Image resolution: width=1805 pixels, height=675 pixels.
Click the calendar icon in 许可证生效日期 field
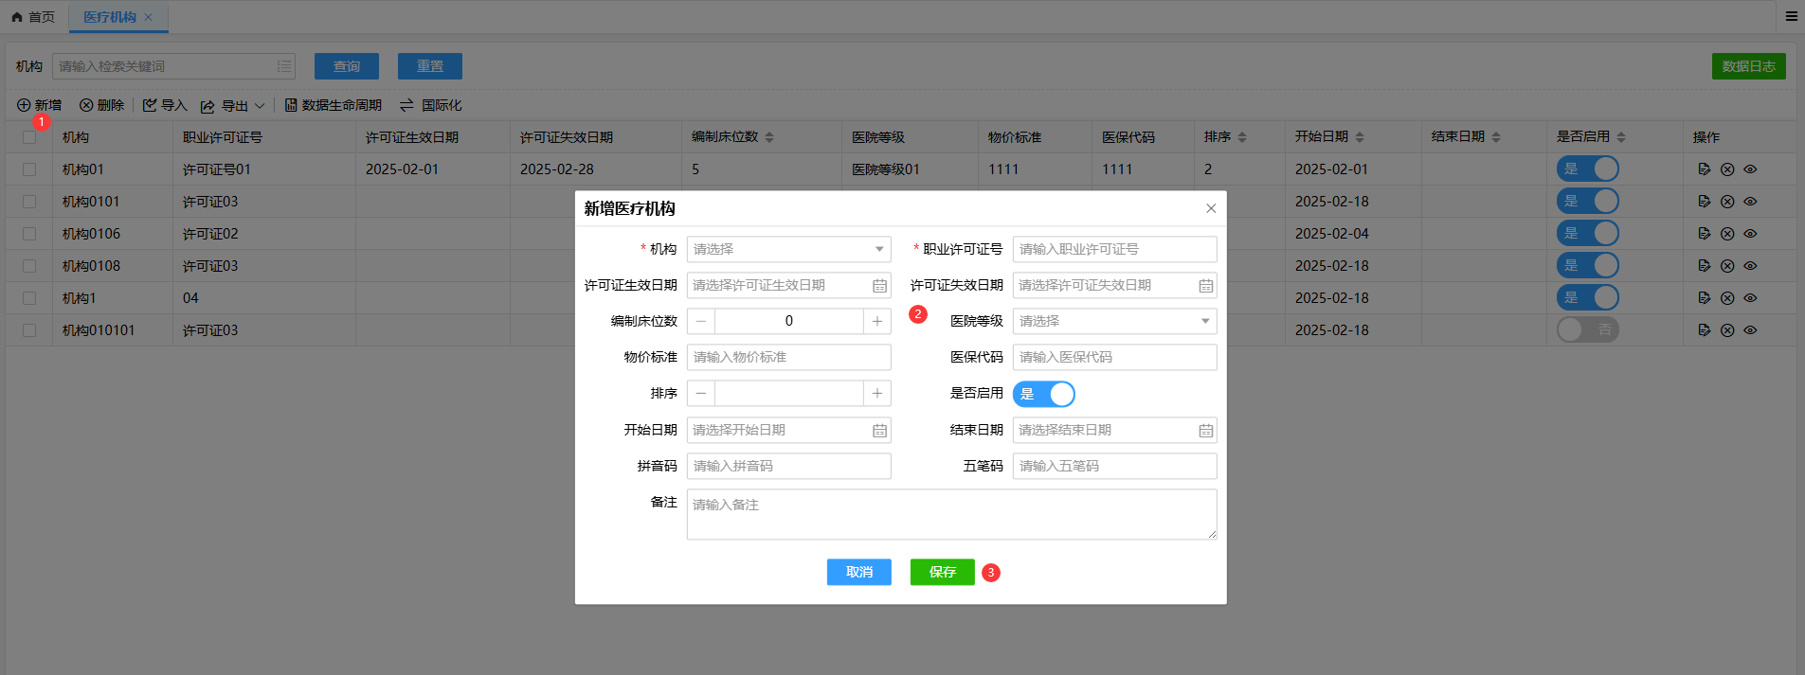click(879, 286)
